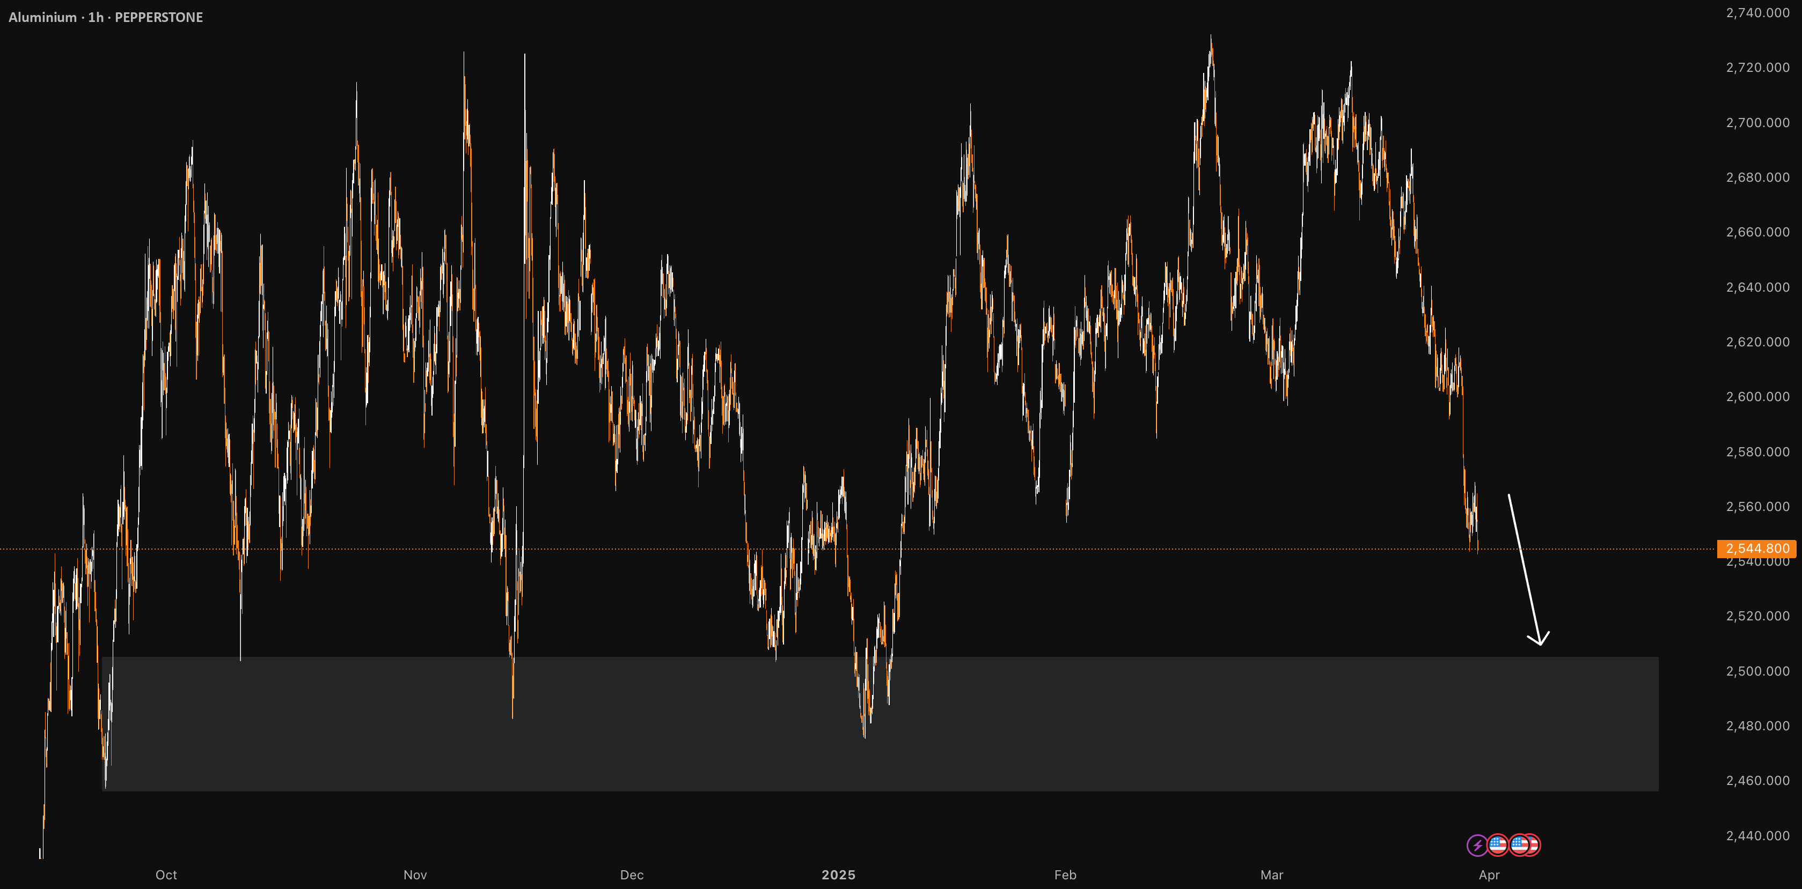1802x889 pixels.
Task: Select the gray support zone rectangle
Action: 880,723
